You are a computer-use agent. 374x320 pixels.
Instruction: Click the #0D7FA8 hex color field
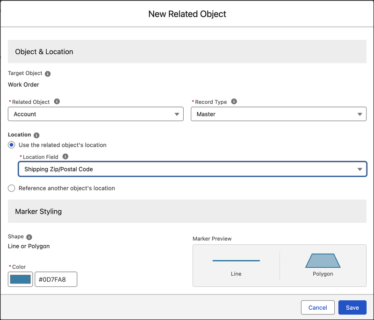click(56, 279)
